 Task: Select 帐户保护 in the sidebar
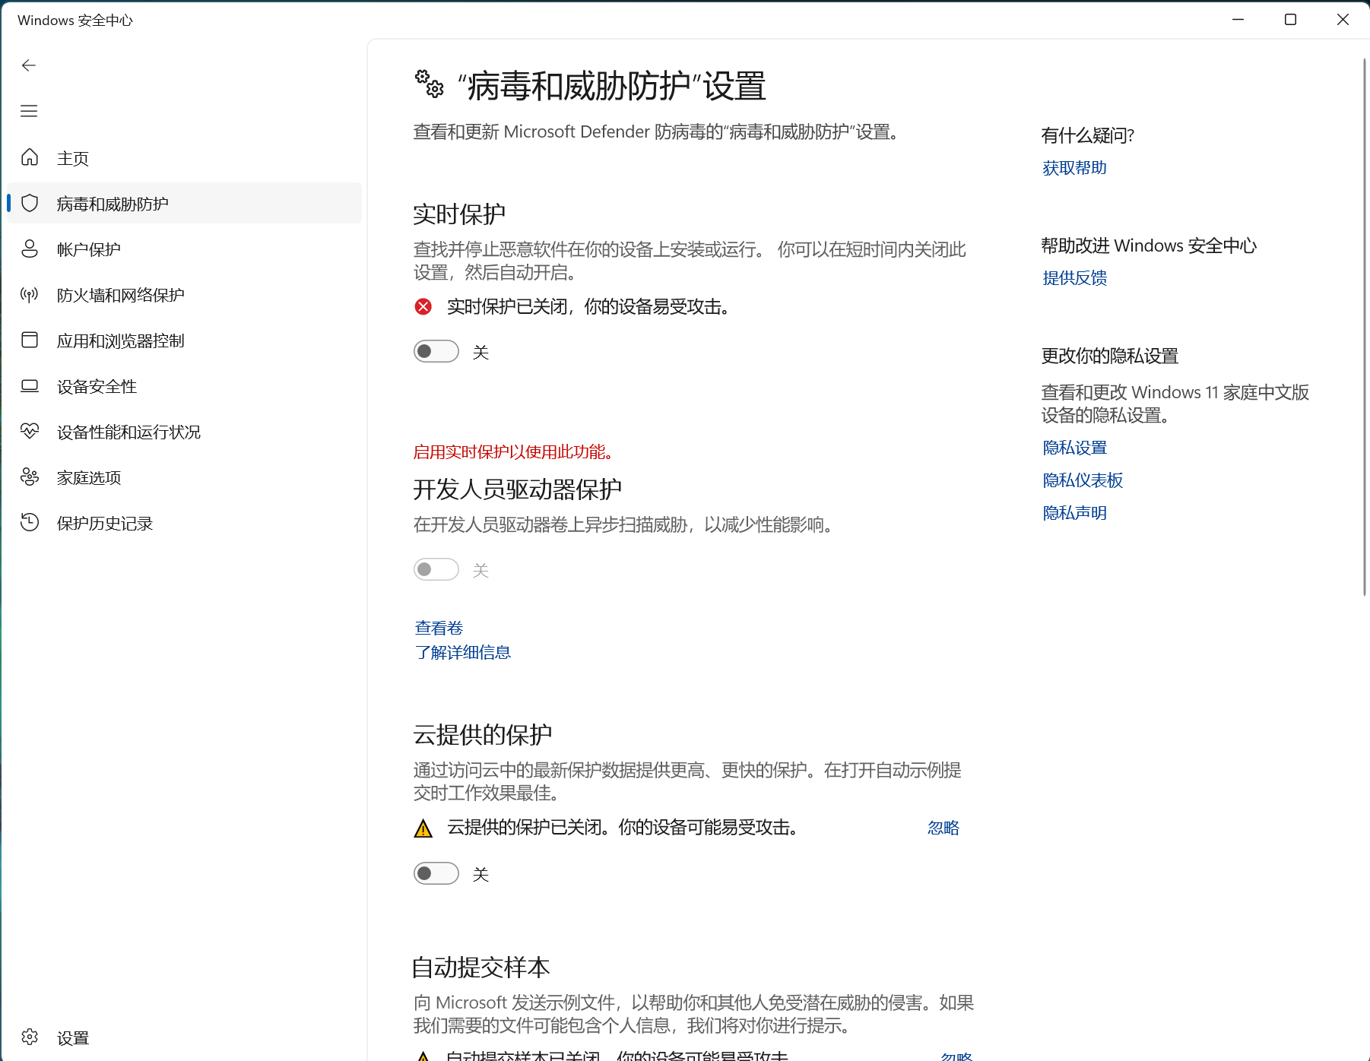(184, 249)
